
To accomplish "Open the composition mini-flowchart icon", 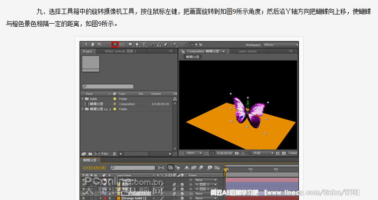I will tap(161, 168).
